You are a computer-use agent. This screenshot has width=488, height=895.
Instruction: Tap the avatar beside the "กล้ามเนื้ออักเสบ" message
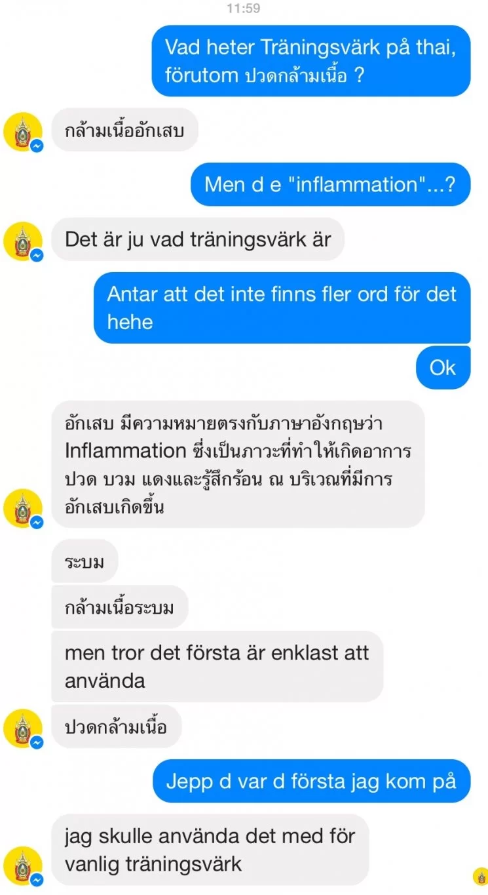point(23,132)
